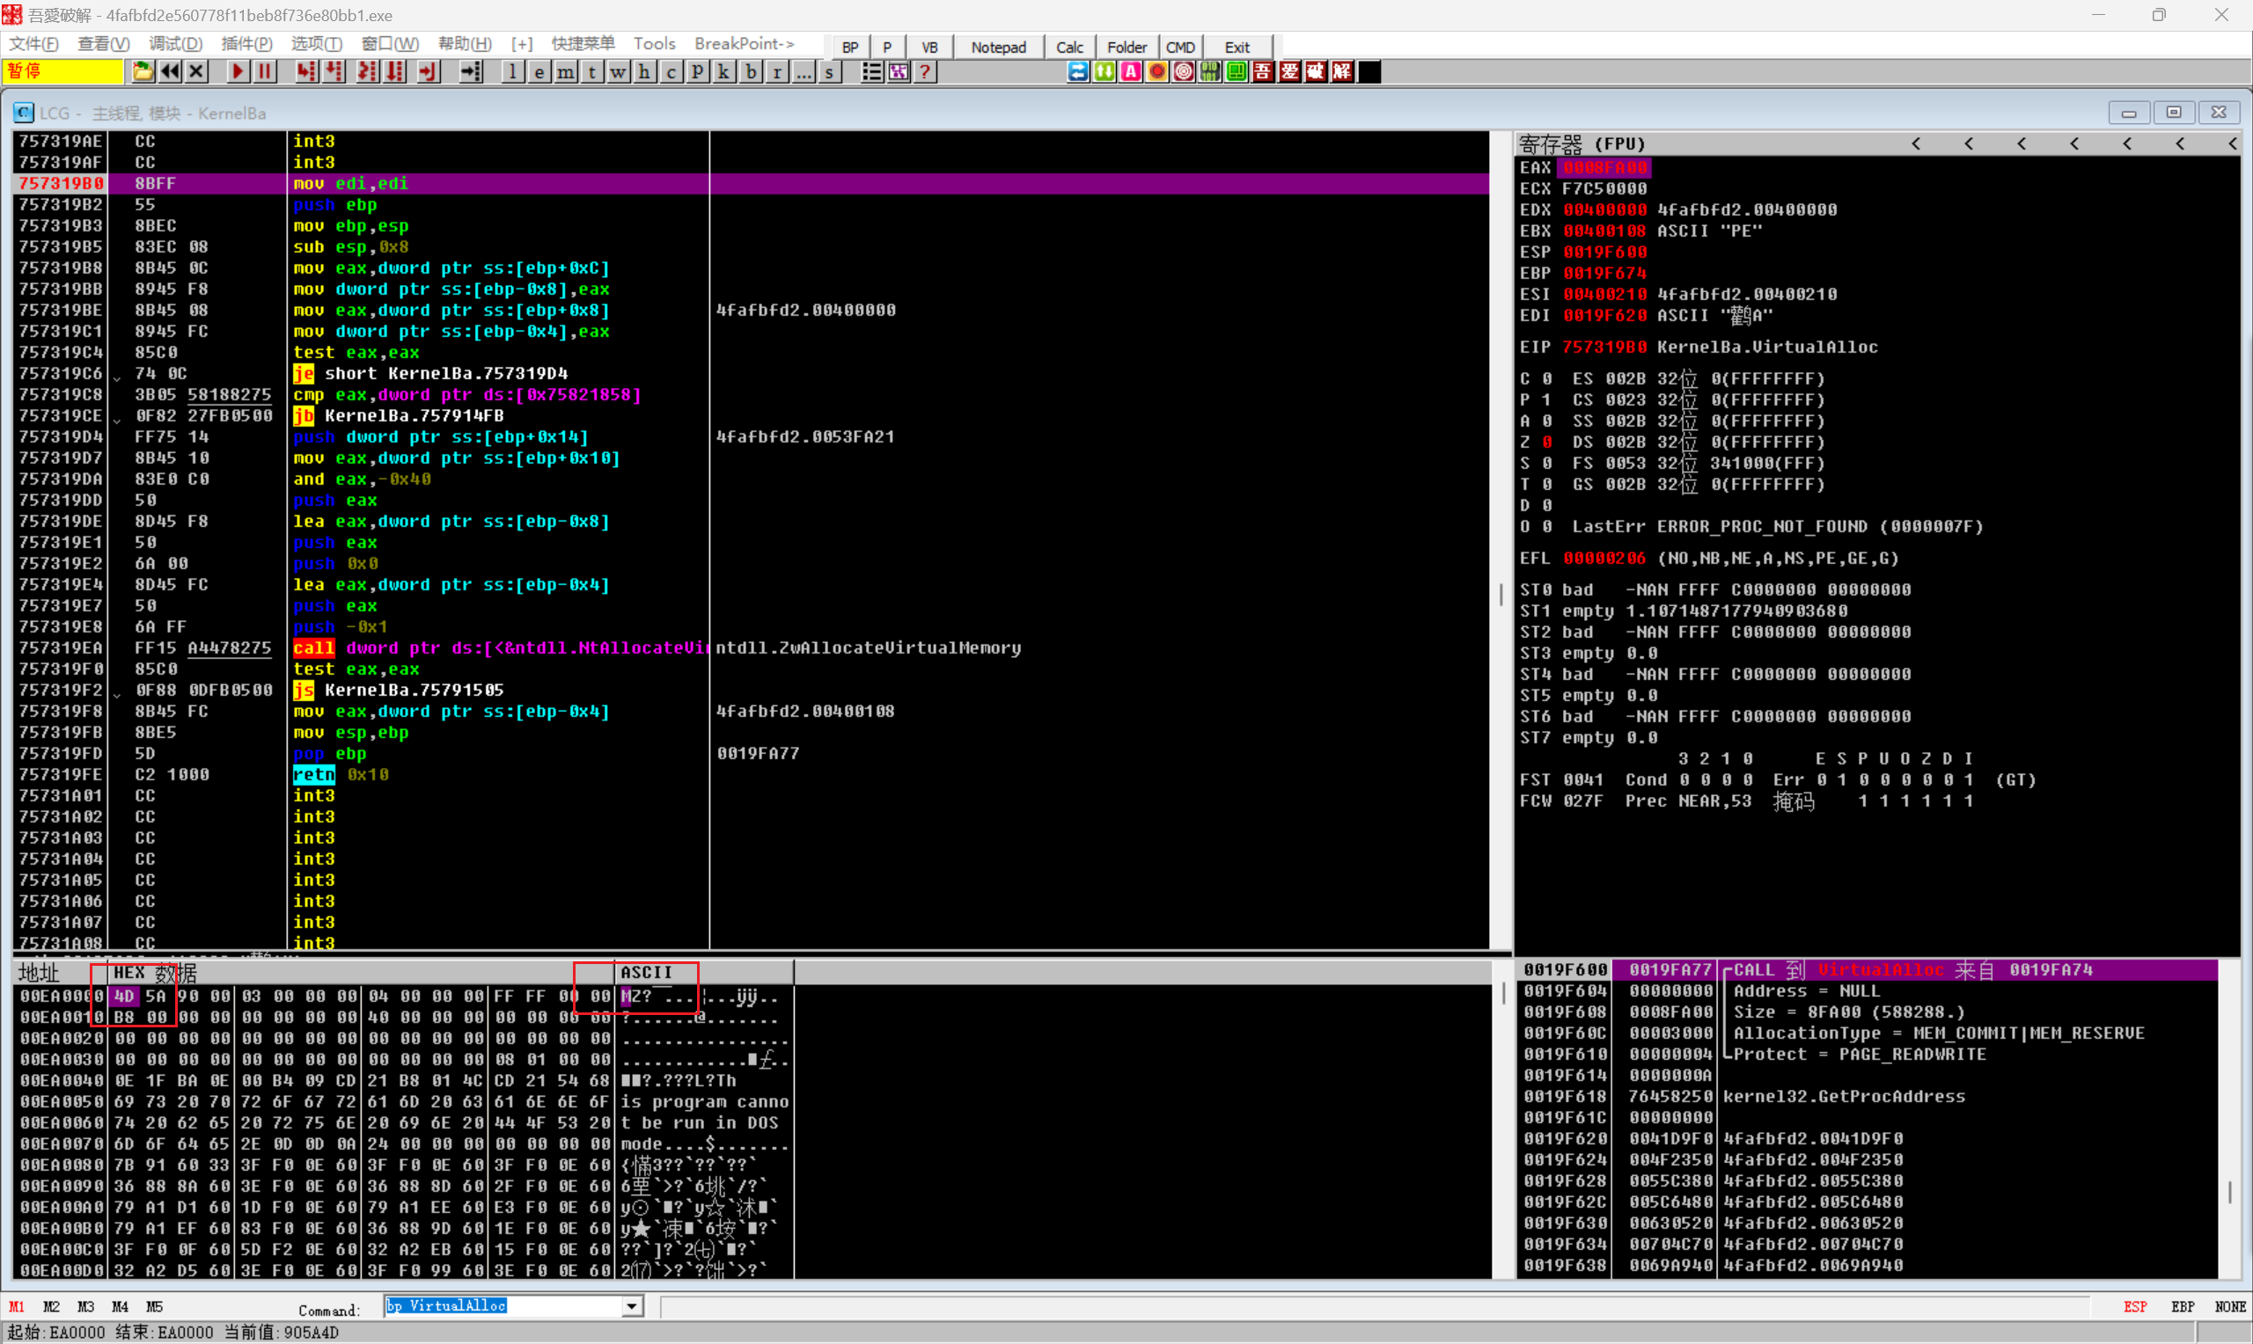Close the debugged program with X icon
Viewport: 2253px width, 1344px height.
point(195,71)
